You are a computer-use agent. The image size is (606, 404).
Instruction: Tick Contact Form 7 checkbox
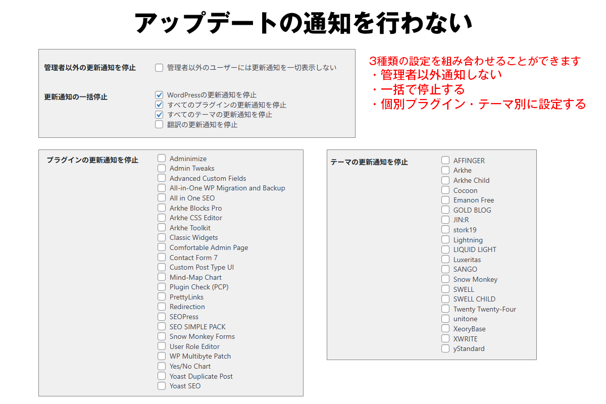162,258
